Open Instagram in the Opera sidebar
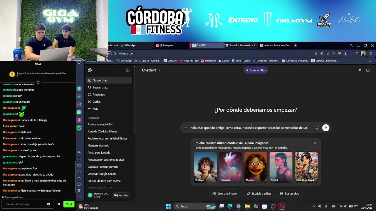Image resolution: width=376 pixels, height=211 pixels. 79,120
